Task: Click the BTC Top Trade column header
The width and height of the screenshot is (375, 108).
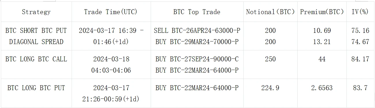Action: [197, 12]
